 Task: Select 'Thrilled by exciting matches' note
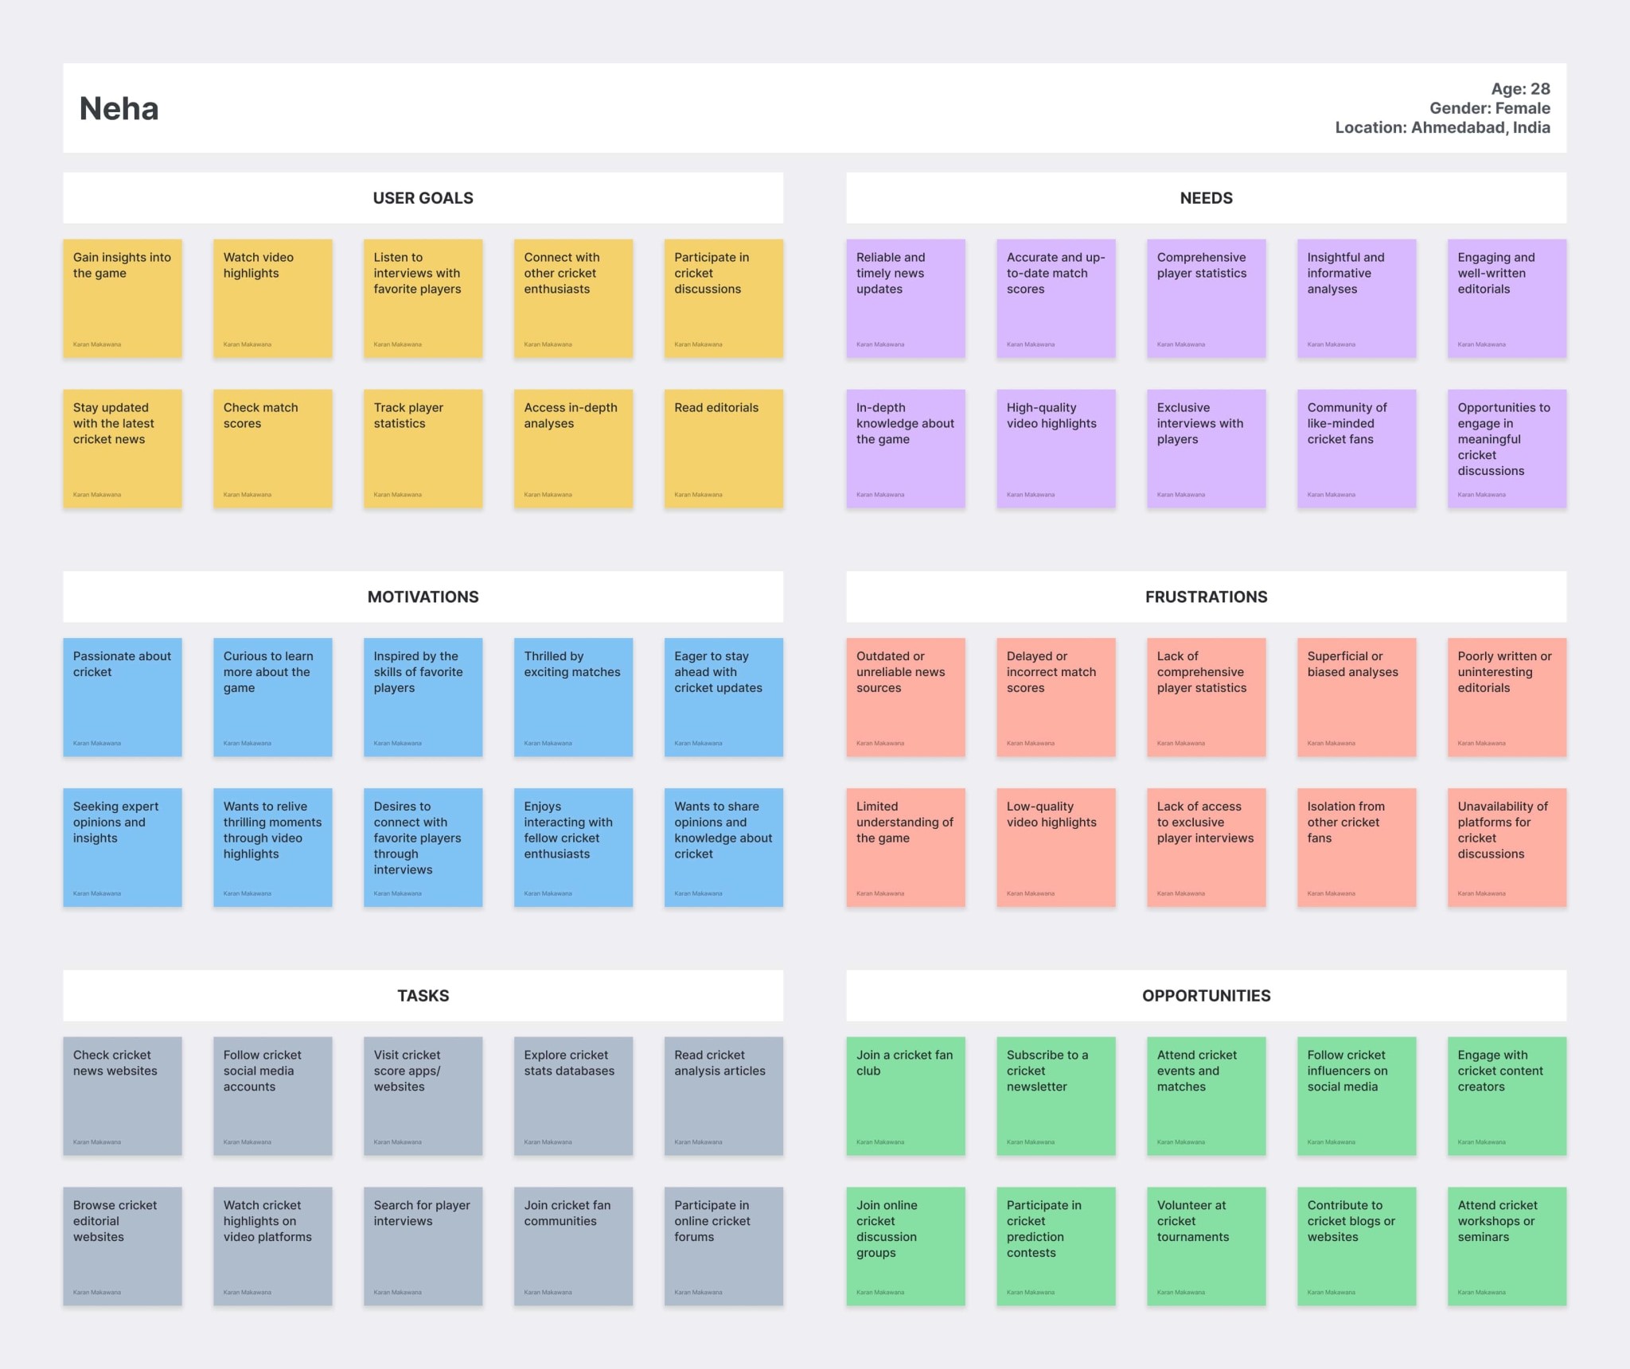click(x=574, y=697)
